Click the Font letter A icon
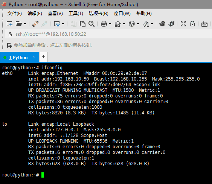212x184 pixels. (146, 24)
